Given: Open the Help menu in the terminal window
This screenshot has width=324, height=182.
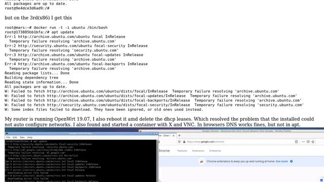Looking at the screenshot, I should pos(30,138).
